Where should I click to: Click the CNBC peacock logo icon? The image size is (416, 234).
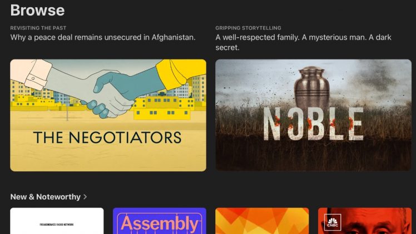pos(333,222)
